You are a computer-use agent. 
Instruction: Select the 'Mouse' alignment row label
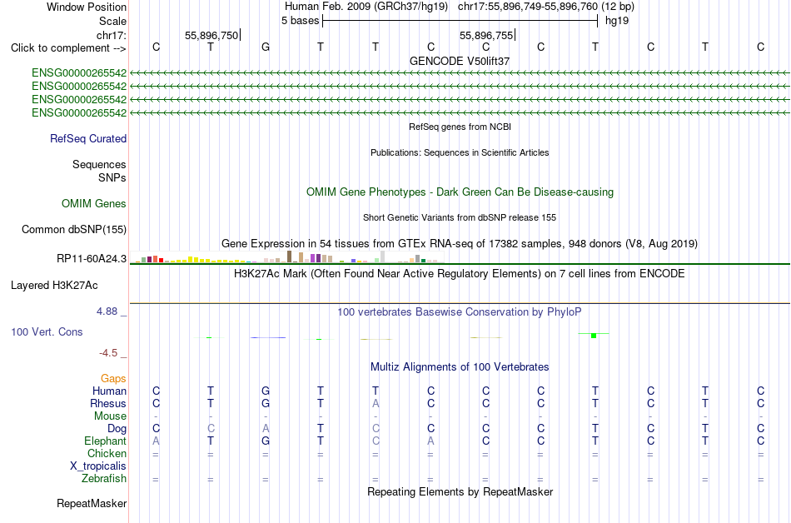(x=110, y=416)
